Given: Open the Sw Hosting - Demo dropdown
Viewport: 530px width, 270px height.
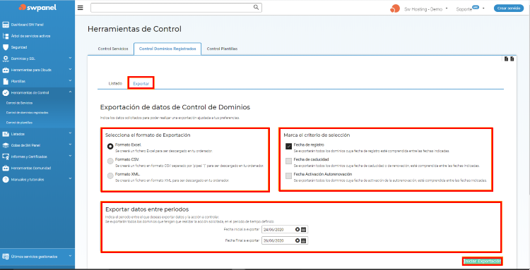Looking at the screenshot, I should click(426, 9).
